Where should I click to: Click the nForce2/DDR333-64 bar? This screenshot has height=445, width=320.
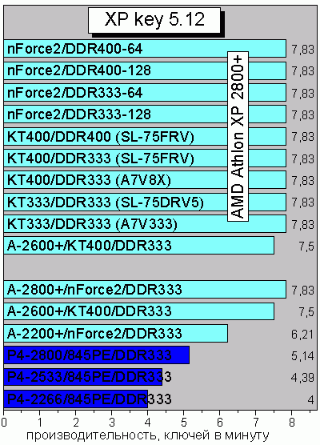145,93
